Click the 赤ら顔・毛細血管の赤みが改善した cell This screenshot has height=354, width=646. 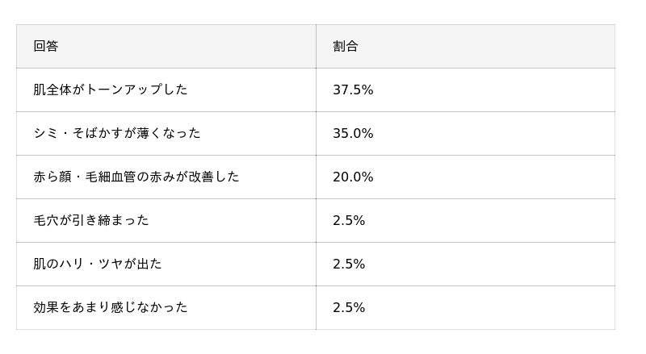tap(136, 177)
